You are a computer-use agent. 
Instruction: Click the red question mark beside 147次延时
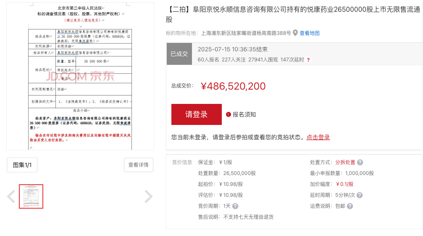pyautogui.click(x=308, y=60)
